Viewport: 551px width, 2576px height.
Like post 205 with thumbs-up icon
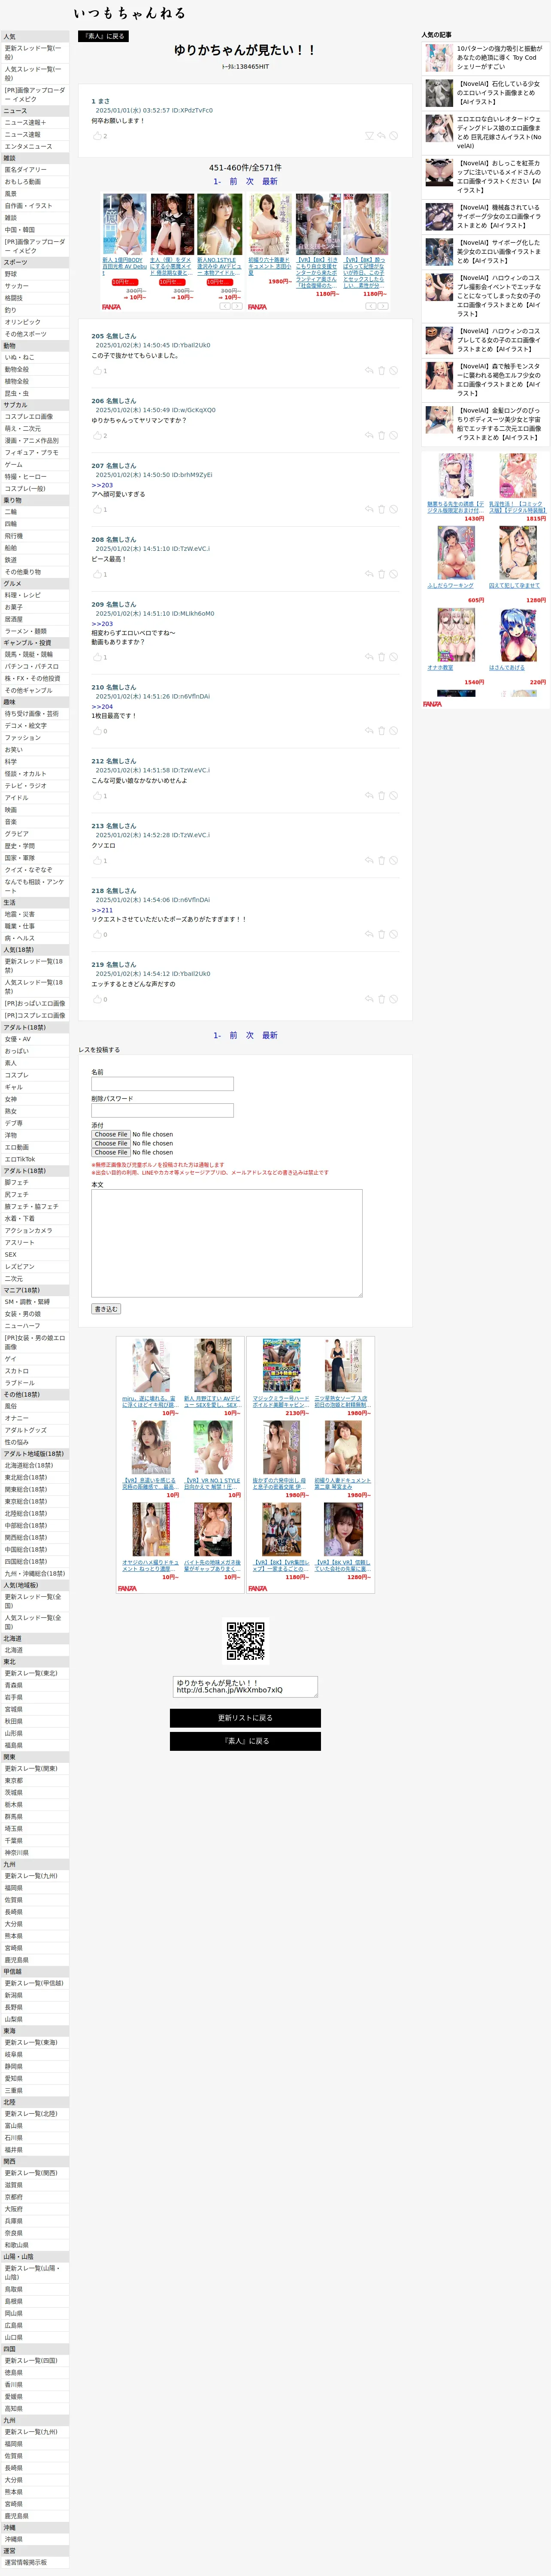point(97,371)
